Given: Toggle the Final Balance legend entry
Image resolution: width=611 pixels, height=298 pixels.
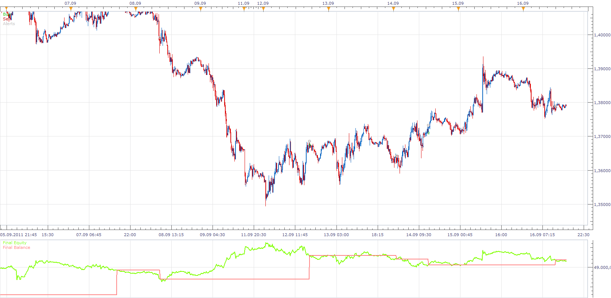Looking at the screenshot, I should click(16, 247).
